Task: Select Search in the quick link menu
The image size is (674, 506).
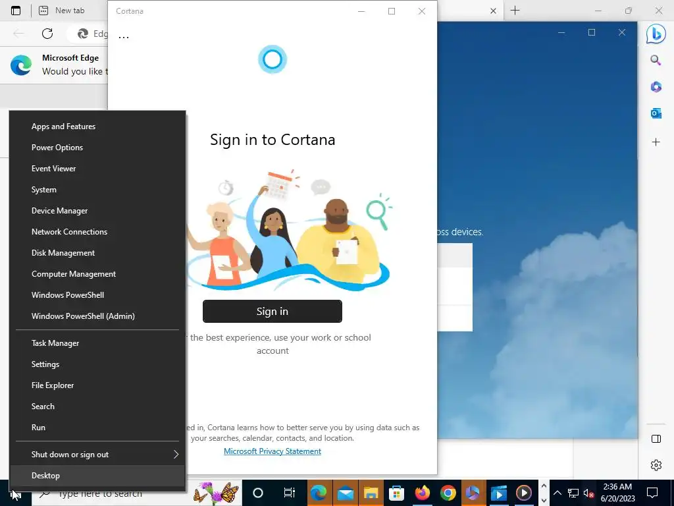Action: pos(98,407)
